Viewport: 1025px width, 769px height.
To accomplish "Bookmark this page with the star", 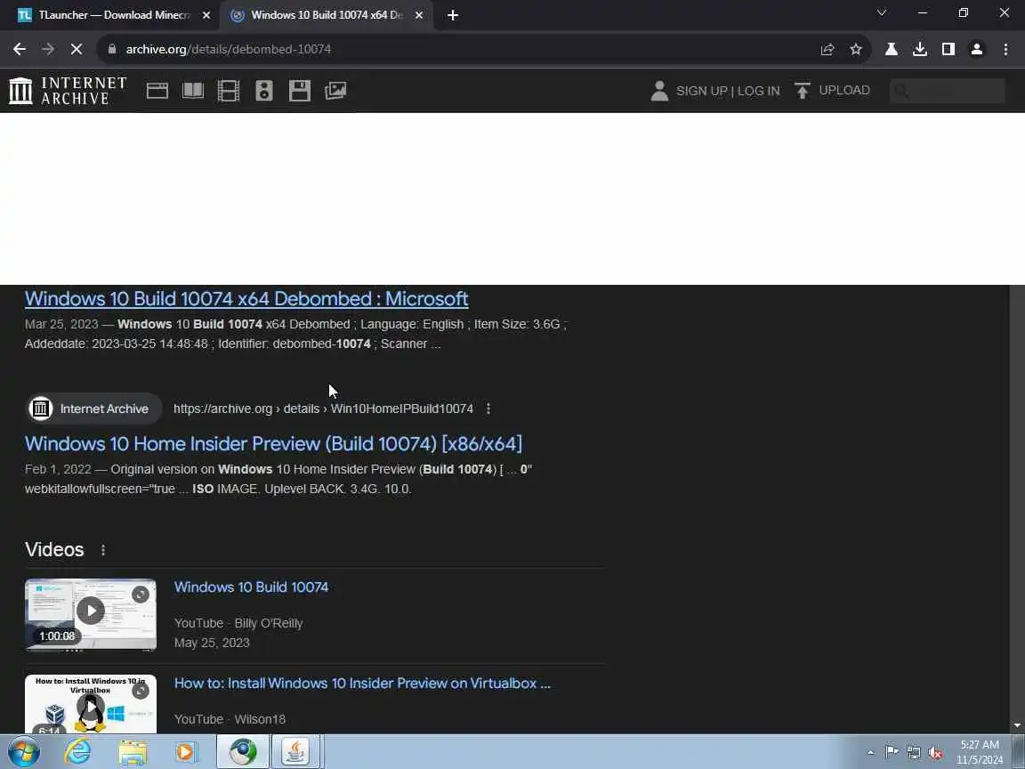I will [x=856, y=49].
